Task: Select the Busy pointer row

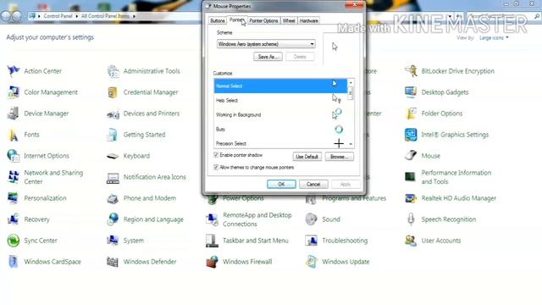Action: (x=280, y=130)
